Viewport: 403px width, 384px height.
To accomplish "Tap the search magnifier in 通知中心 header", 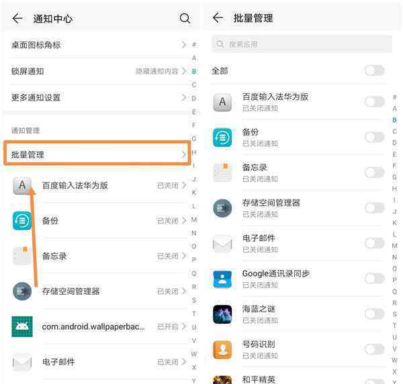I will (x=185, y=19).
